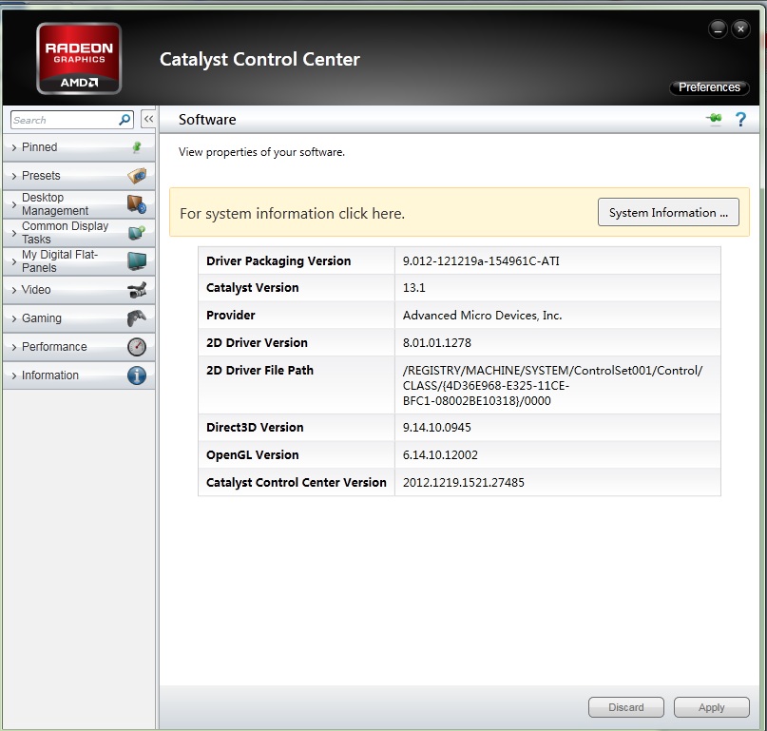Screen dimensions: 767x731
Task: Click the magnifier icon in search box
Action: coord(125,120)
